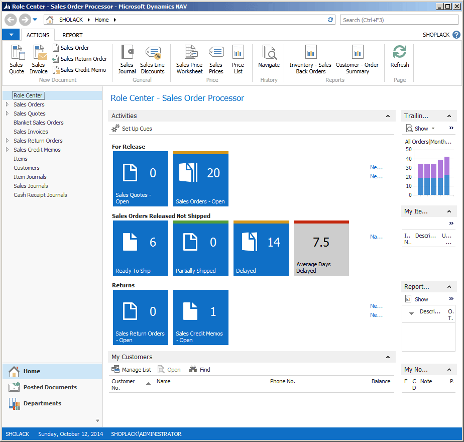Collapse the My Customers section
This screenshot has height=442, width=464.
[388, 357]
